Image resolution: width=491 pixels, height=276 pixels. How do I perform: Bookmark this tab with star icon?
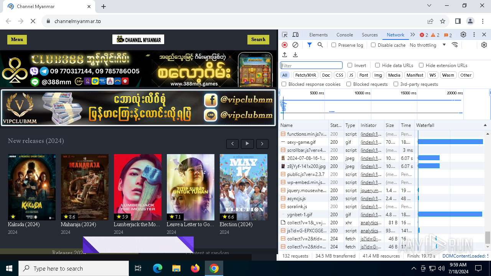pyautogui.click(x=443, y=21)
